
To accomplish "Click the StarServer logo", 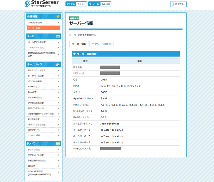I will point(41,4).
